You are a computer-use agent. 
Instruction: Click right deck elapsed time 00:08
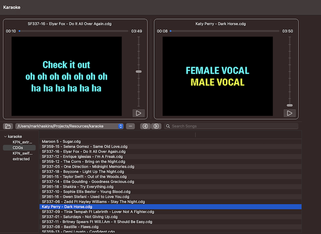point(162,31)
